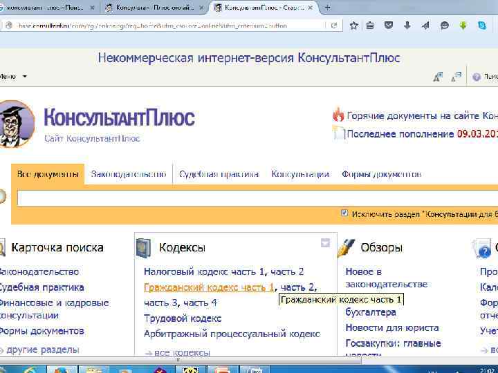This screenshot has height=373, width=498.
Task: Reload the page with the refresh arrow
Action: tap(334, 26)
